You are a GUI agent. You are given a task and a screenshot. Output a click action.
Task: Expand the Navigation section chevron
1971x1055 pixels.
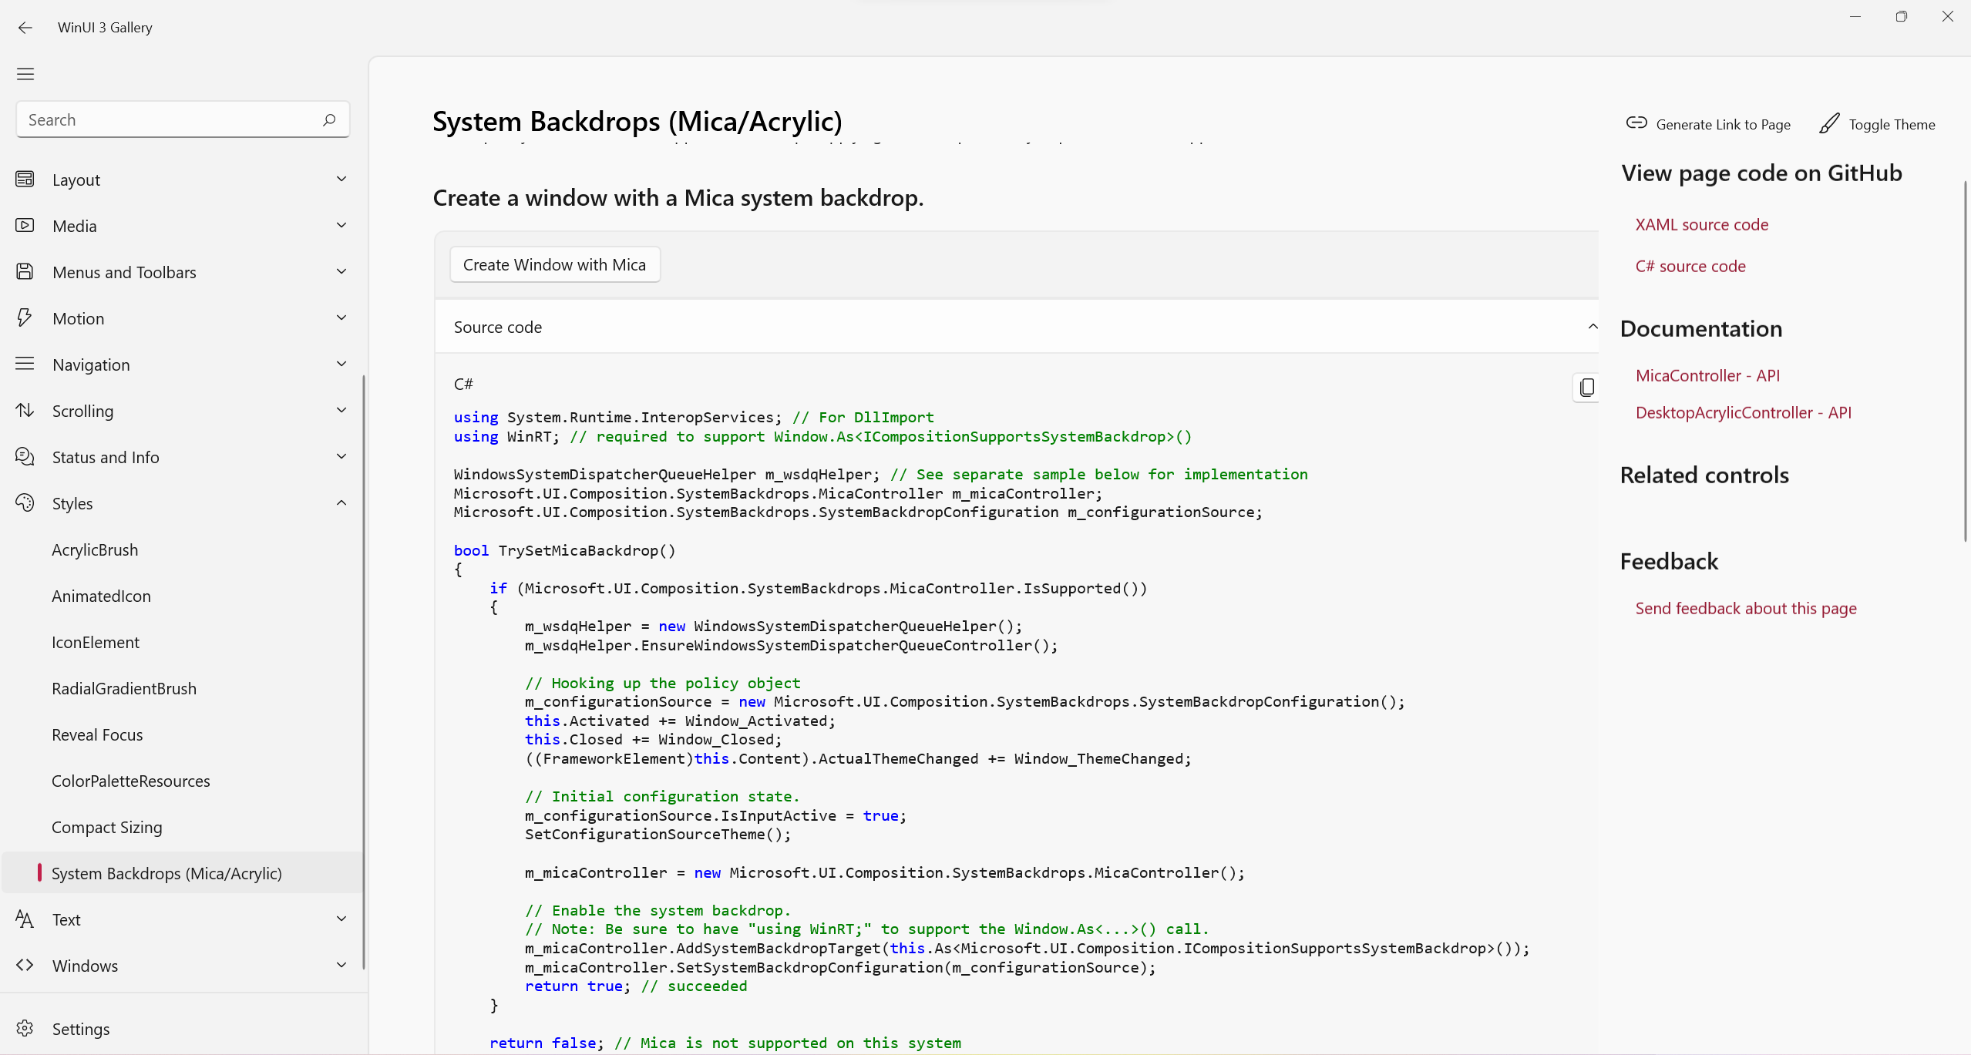pos(341,364)
